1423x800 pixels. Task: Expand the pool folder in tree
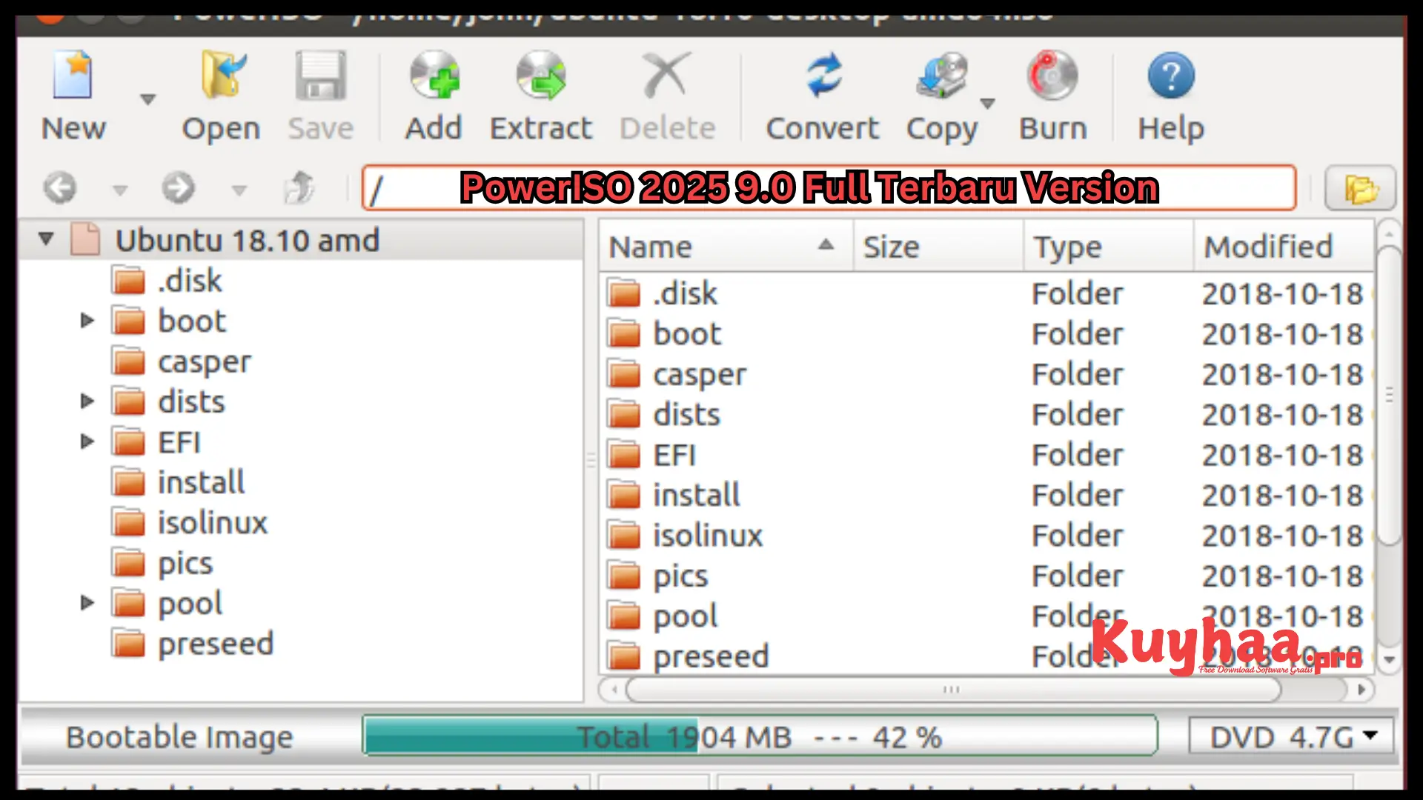point(85,603)
